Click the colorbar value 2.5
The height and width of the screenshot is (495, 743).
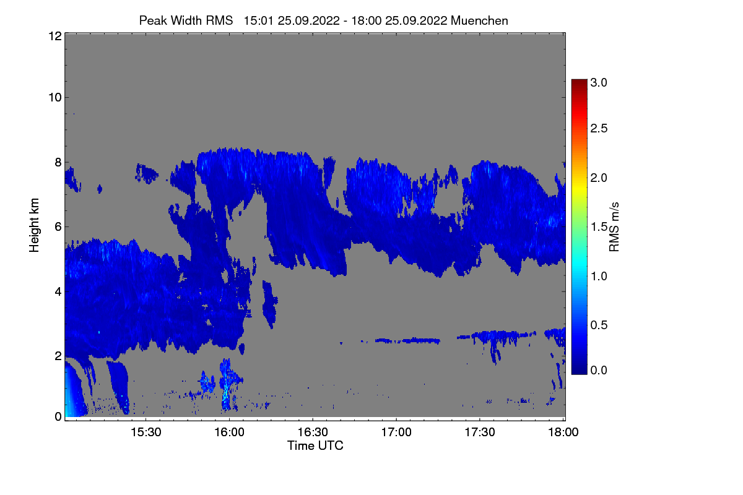(599, 129)
